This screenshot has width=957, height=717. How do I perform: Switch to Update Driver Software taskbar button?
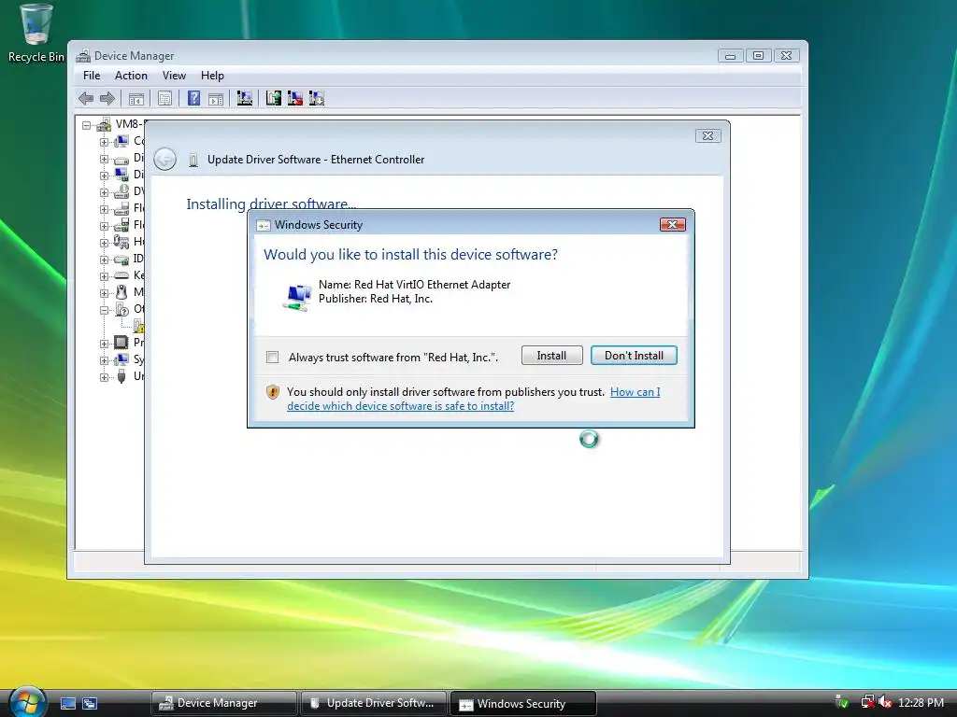[x=372, y=703]
